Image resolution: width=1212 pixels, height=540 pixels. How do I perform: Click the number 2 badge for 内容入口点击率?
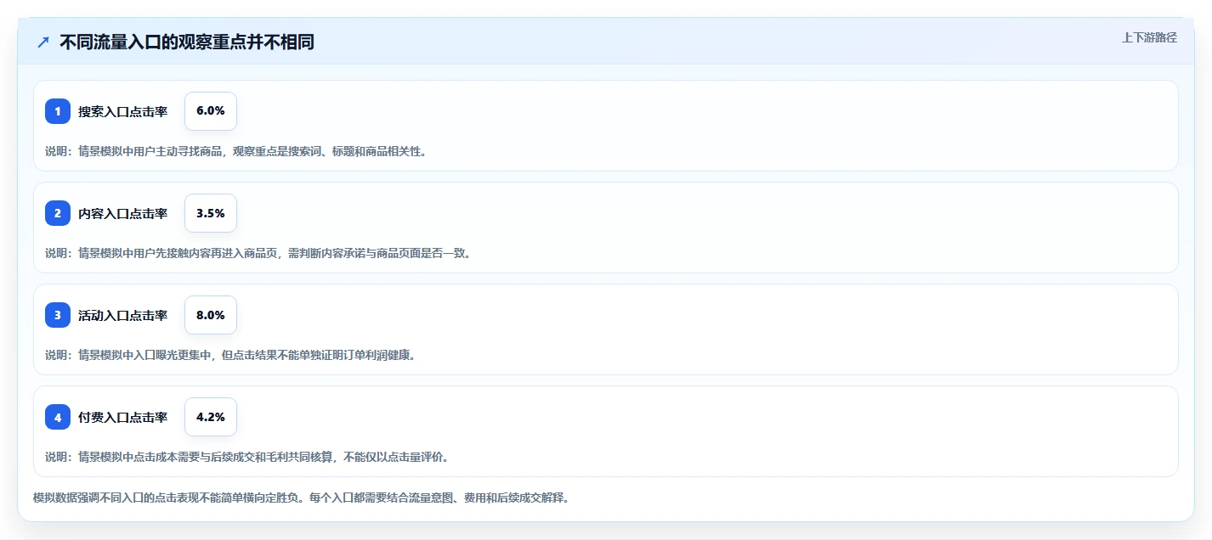[x=58, y=213]
